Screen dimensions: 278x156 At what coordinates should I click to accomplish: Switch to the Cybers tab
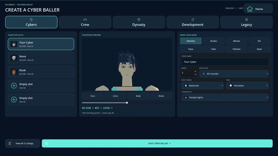[31, 22]
